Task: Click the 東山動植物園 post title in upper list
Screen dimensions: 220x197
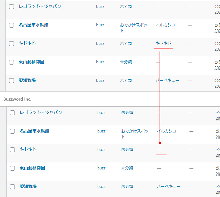Action: [x=31, y=62]
